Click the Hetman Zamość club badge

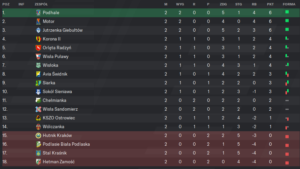[x=38, y=162]
